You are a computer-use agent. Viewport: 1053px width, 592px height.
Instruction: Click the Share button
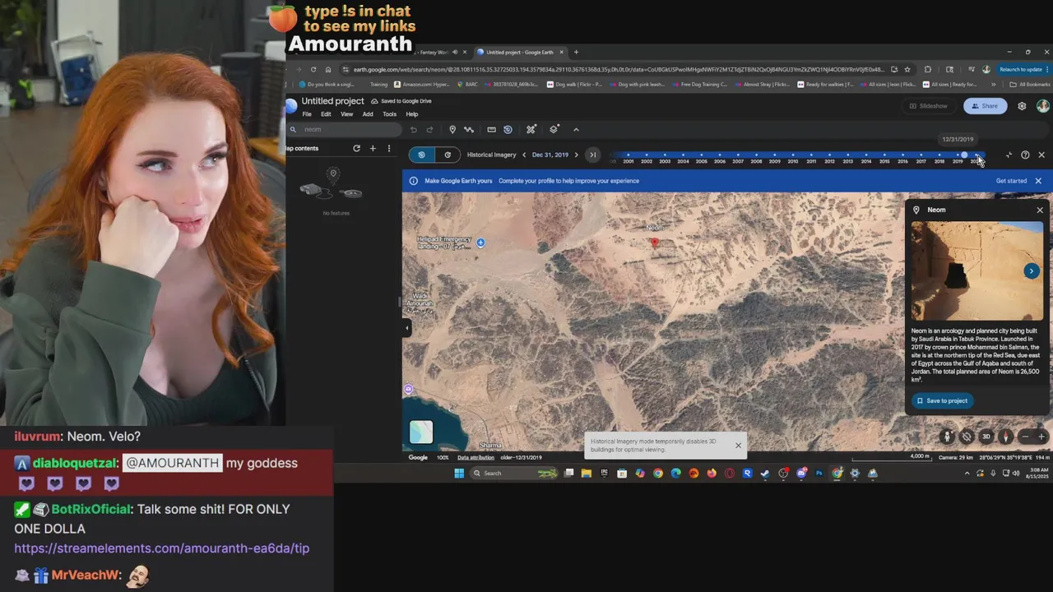pos(986,106)
